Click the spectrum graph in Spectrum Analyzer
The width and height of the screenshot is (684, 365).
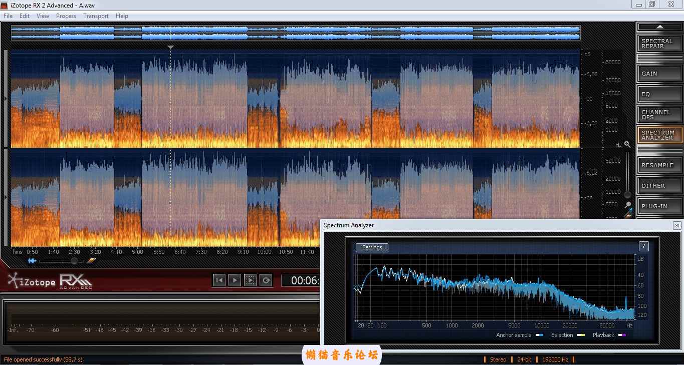[x=494, y=287]
